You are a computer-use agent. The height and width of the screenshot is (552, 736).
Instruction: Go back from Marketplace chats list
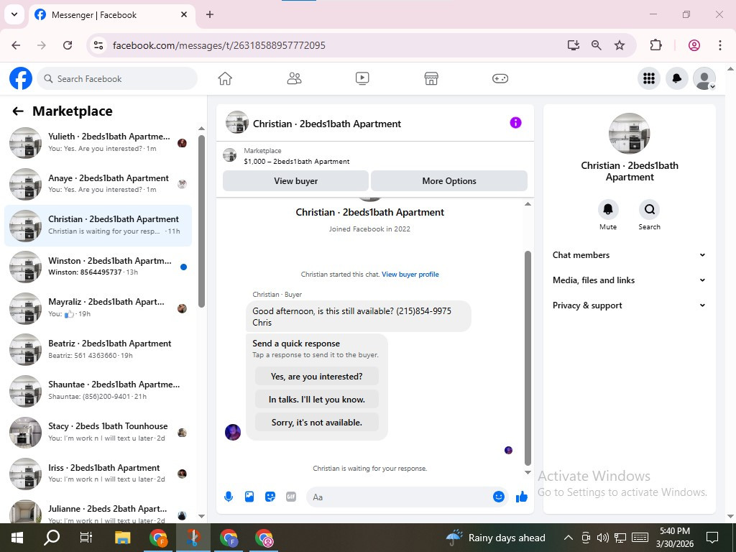[18, 111]
